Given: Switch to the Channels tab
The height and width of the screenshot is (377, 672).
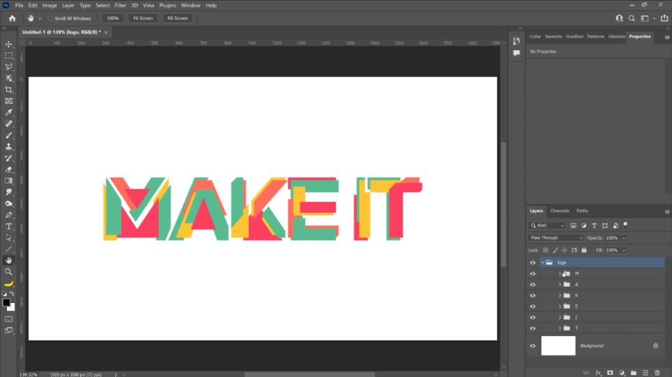Looking at the screenshot, I should point(559,211).
